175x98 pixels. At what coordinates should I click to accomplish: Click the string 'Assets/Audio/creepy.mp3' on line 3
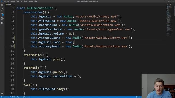click(96, 17)
